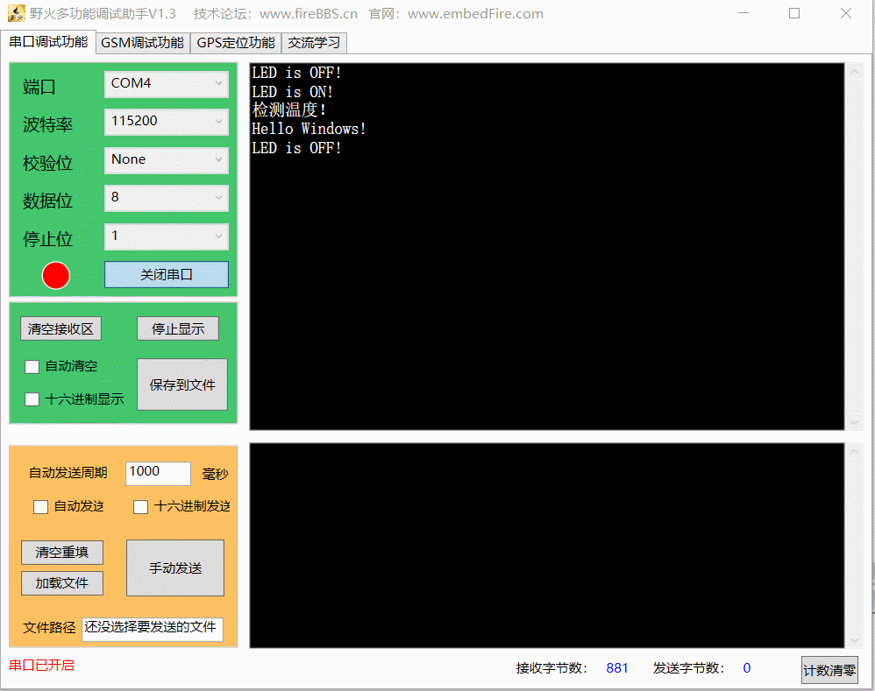Click the 停止显示 button

(178, 328)
